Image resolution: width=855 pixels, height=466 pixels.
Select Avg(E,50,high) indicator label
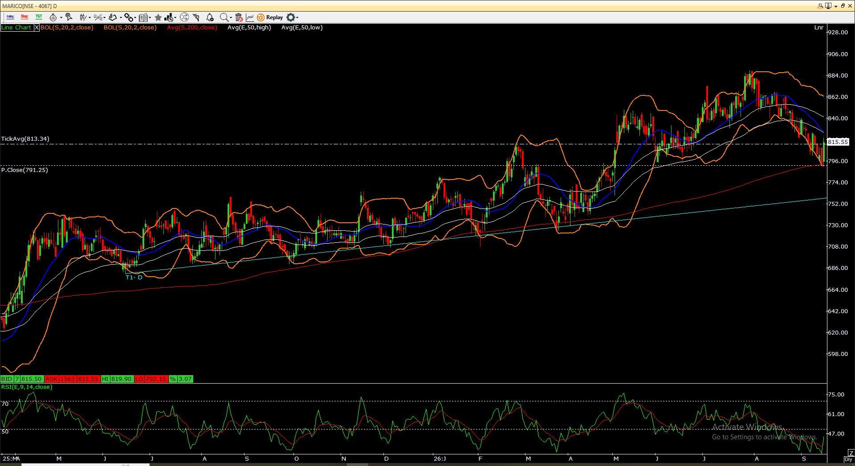(249, 28)
